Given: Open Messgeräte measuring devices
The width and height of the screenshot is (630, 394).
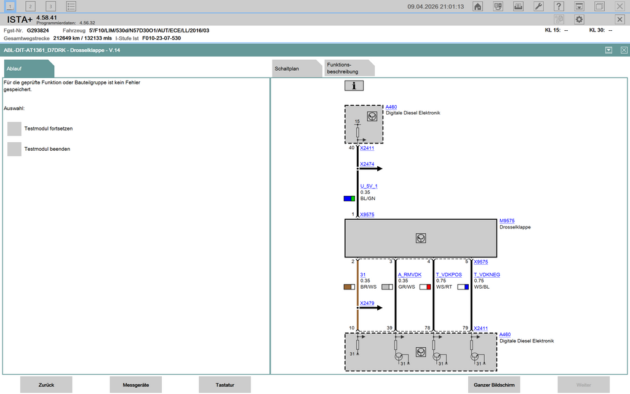Looking at the screenshot, I should pos(135,385).
